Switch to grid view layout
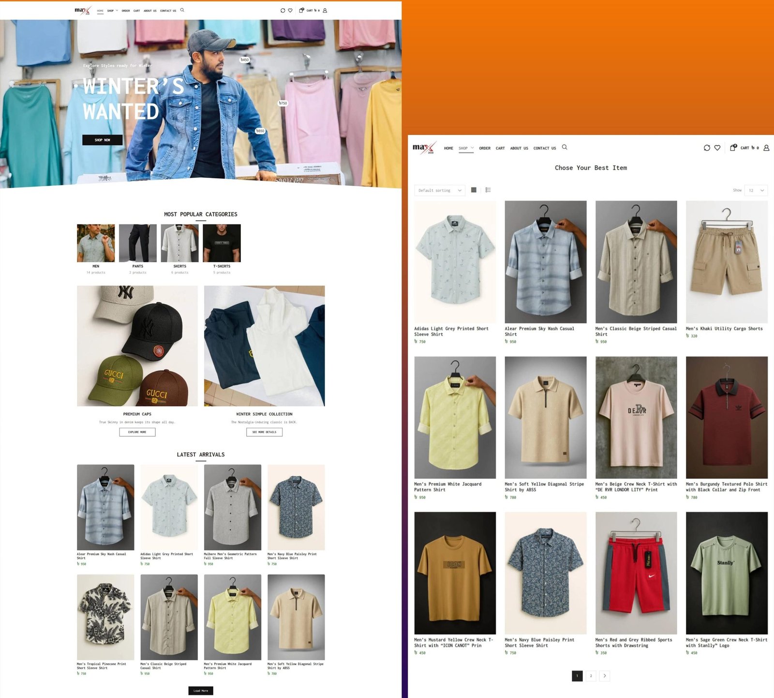This screenshot has height=698, width=774. pyautogui.click(x=474, y=190)
